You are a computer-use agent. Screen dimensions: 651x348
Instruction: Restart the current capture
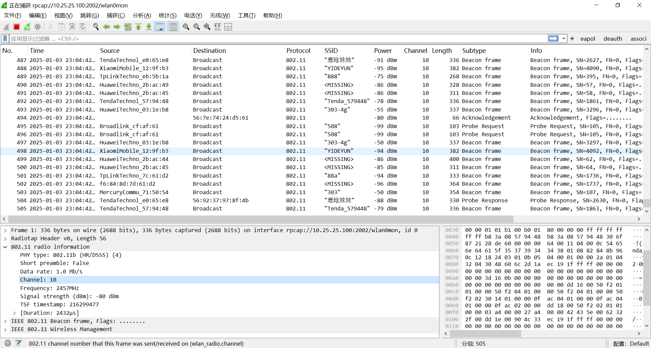[x=27, y=27]
